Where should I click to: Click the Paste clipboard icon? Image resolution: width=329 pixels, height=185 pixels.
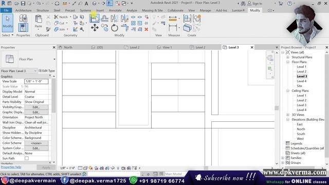point(39,19)
